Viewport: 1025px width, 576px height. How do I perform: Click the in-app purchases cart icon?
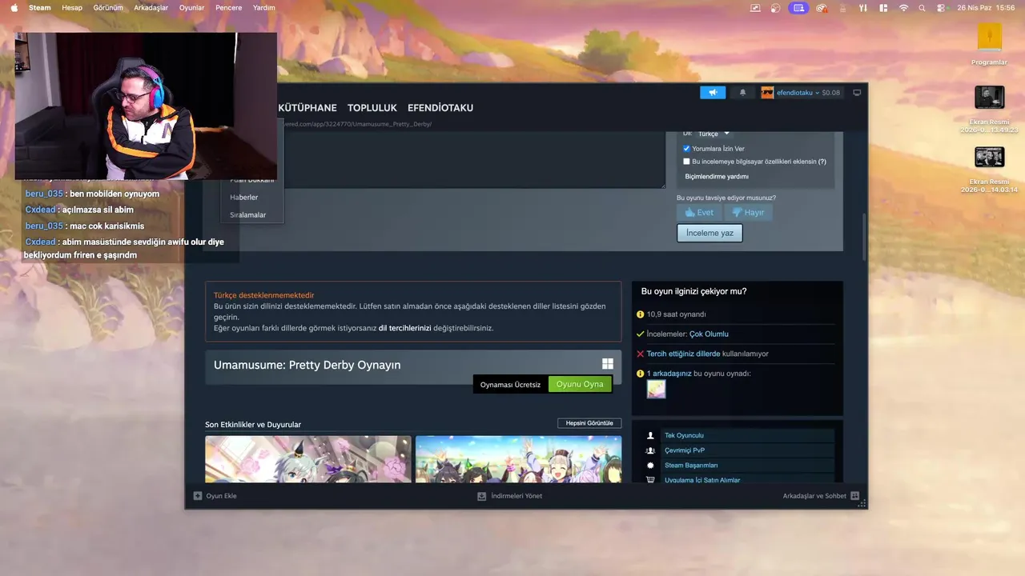click(650, 480)
